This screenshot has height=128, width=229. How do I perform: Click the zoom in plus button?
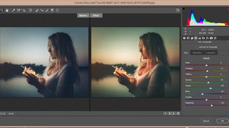tap(4, 114)
